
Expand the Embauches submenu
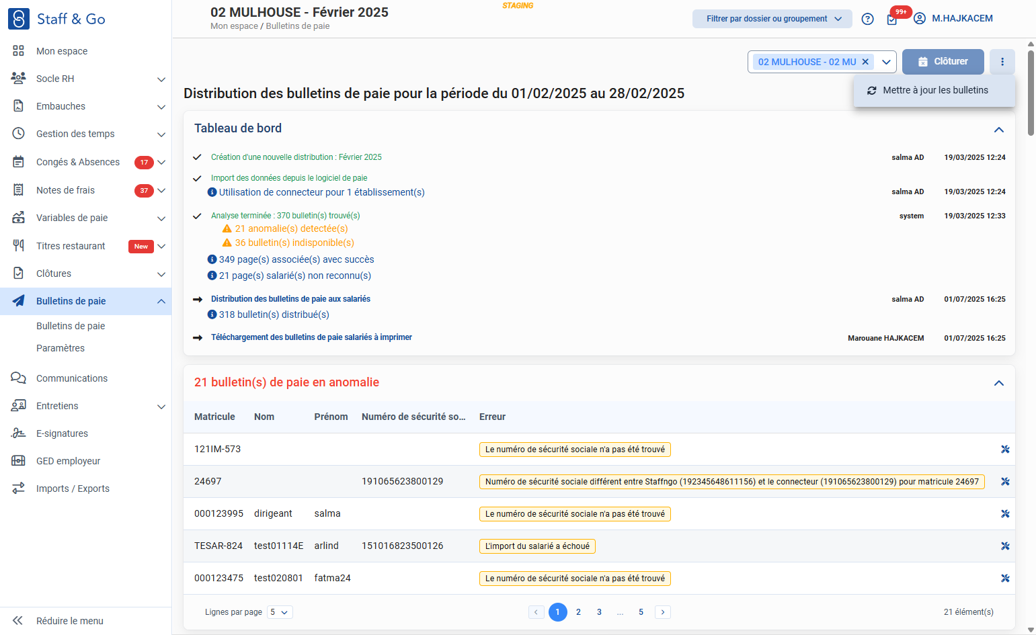click(x=161, y=107)
